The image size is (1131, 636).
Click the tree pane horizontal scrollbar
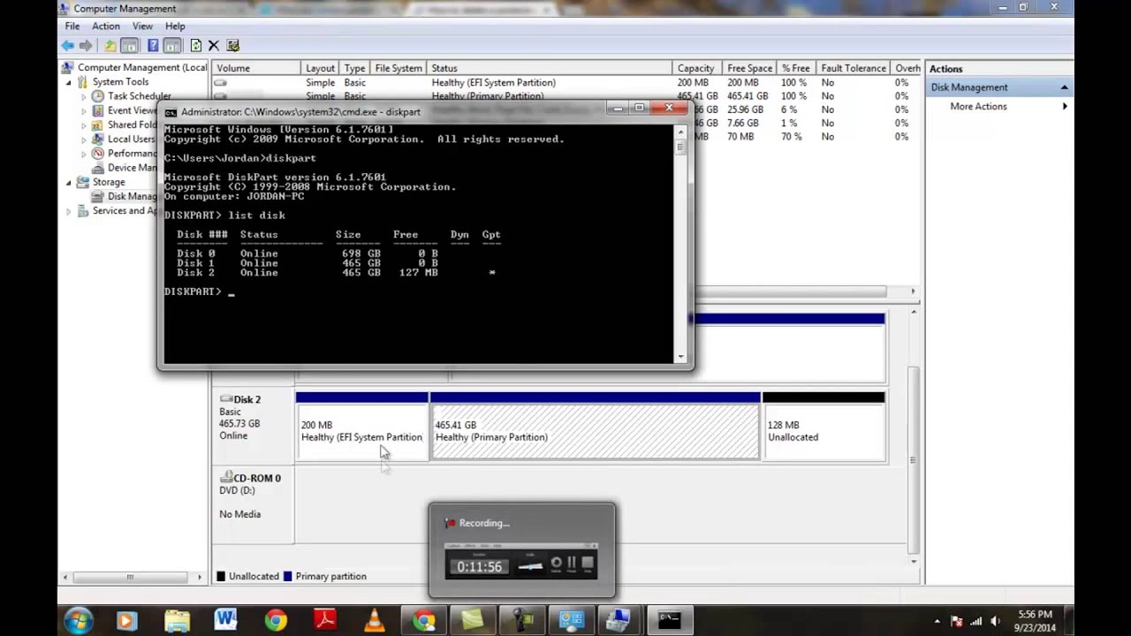(x=130, y=577)
